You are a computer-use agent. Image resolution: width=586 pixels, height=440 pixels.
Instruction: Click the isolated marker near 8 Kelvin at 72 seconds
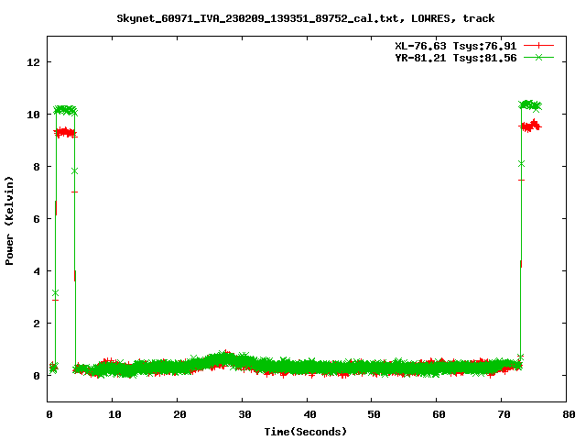[521, 164]
